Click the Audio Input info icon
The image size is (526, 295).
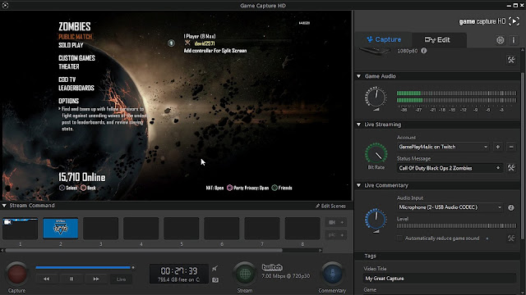pos(511,207)
